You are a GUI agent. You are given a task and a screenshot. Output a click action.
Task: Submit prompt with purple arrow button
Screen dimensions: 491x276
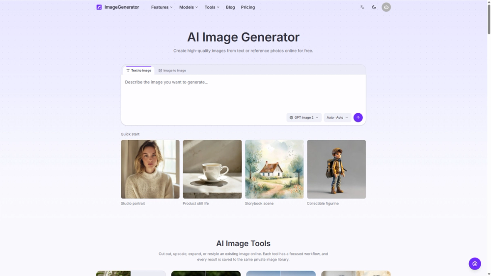click(x=358, y=118)
